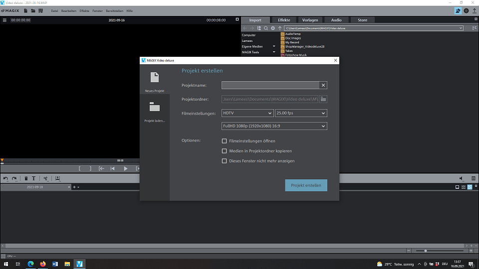Screen dimensions: 479x269
Task: Click the redo arrow in timeline toolbar
Action: (14, 178)
